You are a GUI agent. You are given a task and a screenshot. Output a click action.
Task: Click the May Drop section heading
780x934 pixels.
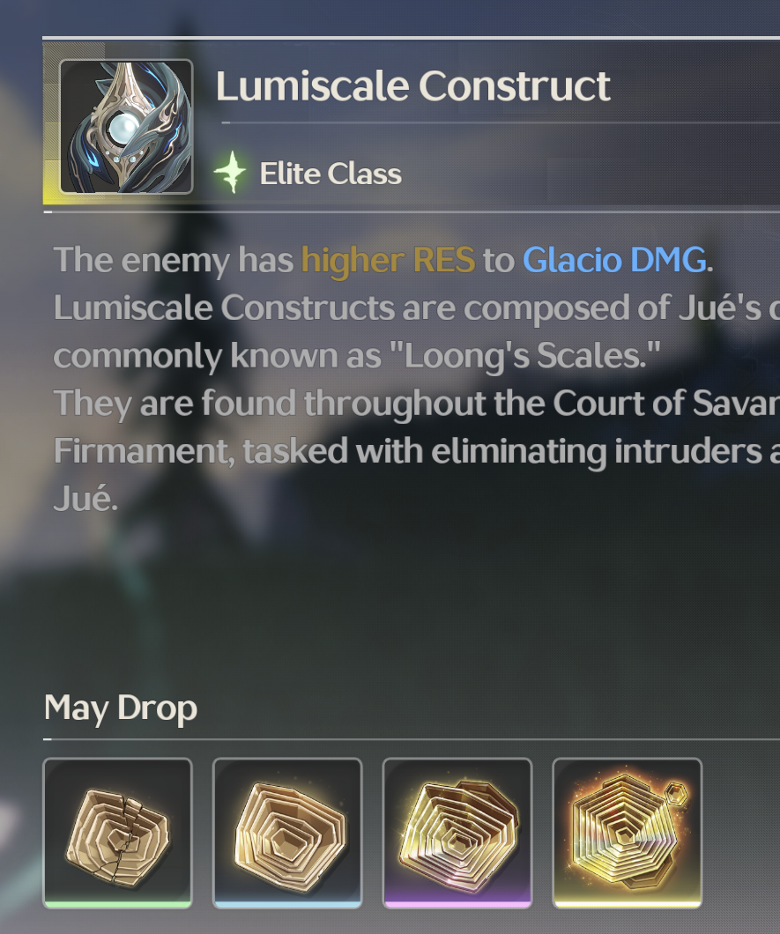coord(121,708)
